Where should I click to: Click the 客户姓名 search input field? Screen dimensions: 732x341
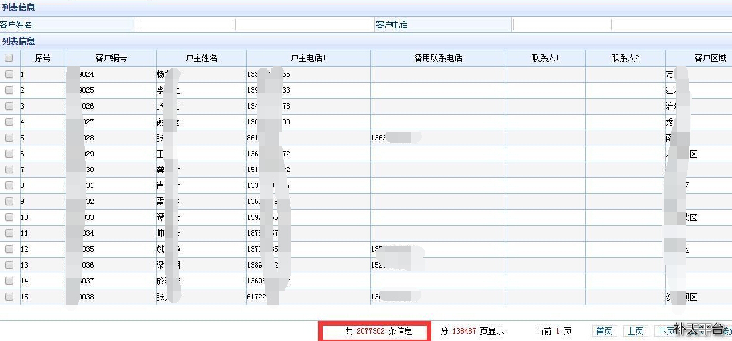click(186, 24)
